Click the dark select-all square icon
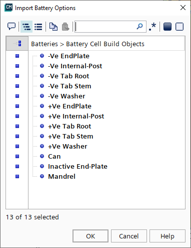191x248 pixels. [x=167, y=27]
